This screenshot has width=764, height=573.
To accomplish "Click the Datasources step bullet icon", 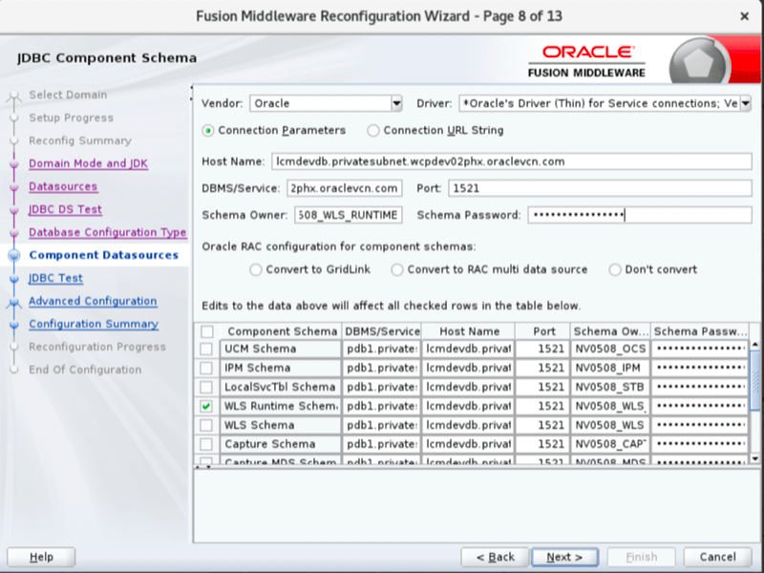I will point(14,186).
